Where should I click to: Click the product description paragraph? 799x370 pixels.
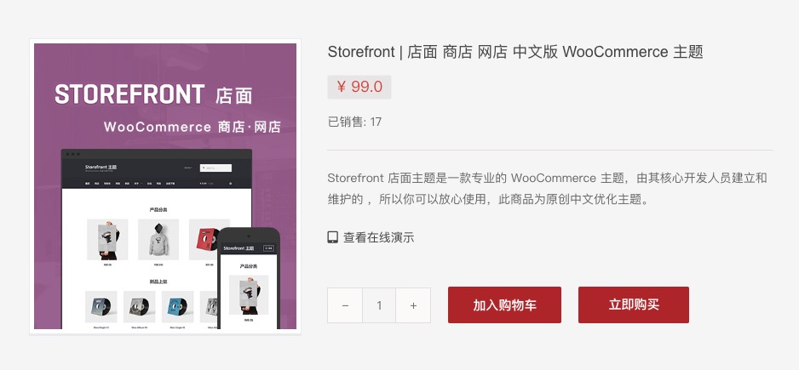(547, 188)
